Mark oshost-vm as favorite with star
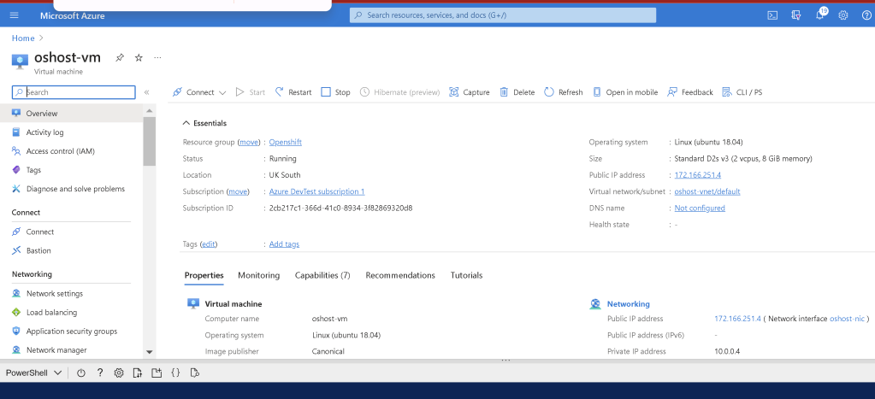The height and width of the screenshot is (399, 875). 139,57
